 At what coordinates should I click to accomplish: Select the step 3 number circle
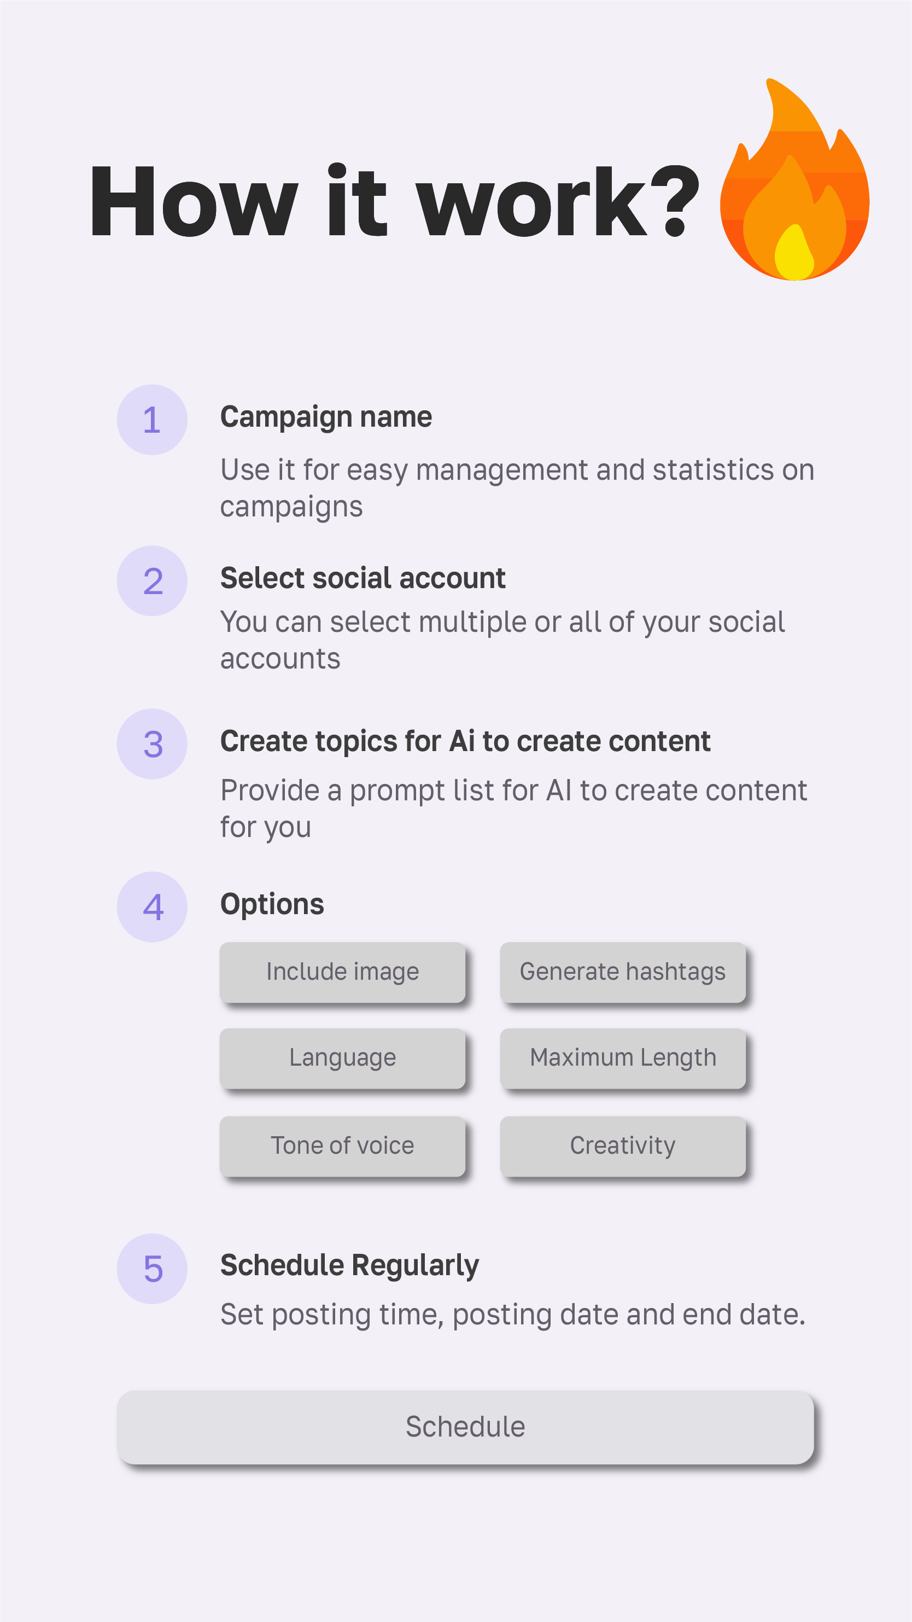point(151,744)
